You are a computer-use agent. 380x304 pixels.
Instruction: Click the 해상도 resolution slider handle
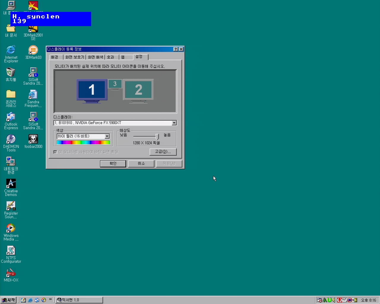pos(157,137)
